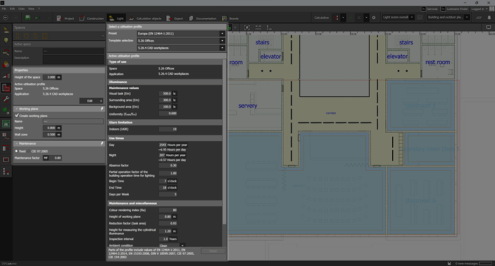Pin the Working plane section
The width and height of the screenshot is (495, 266).
(102, 109)
